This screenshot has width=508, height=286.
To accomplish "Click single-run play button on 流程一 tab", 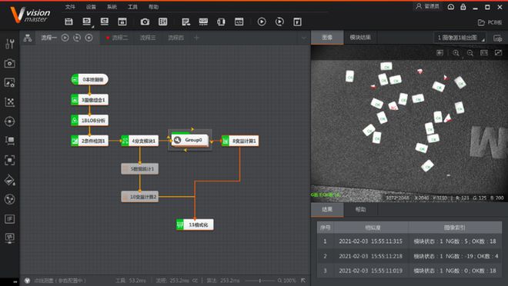I will click(x=65, y=38).
